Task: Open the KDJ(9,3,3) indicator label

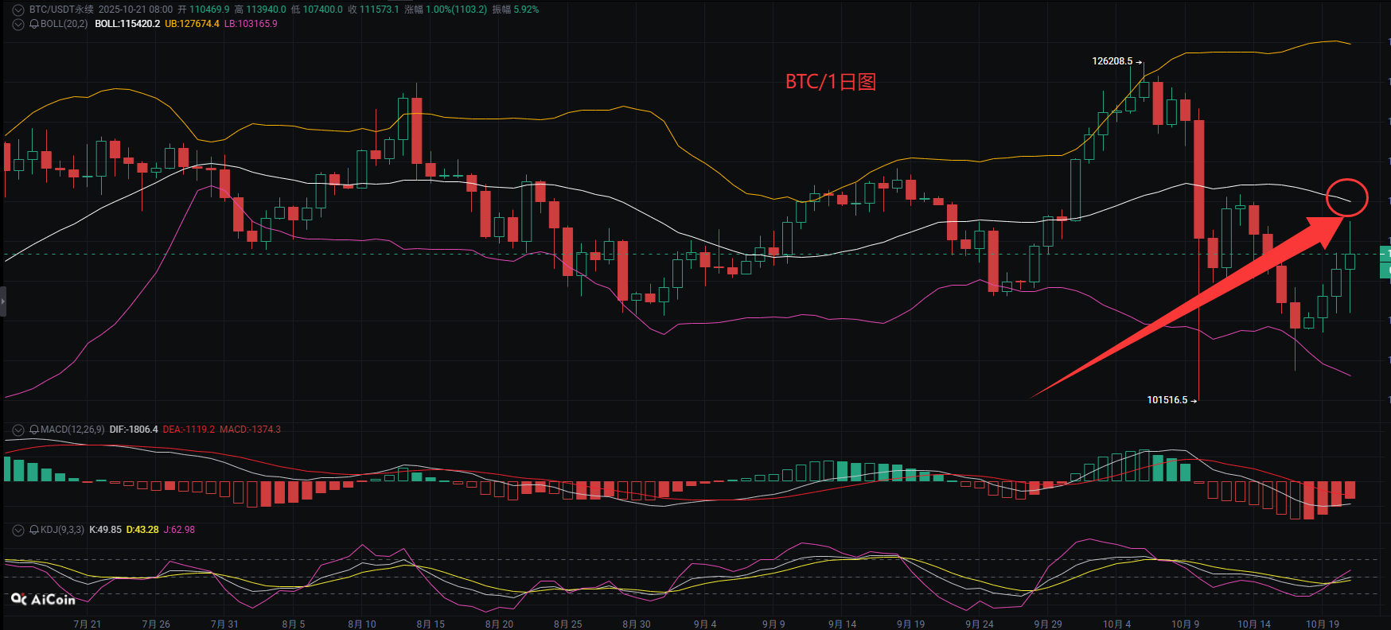Action: pos(62,530)
